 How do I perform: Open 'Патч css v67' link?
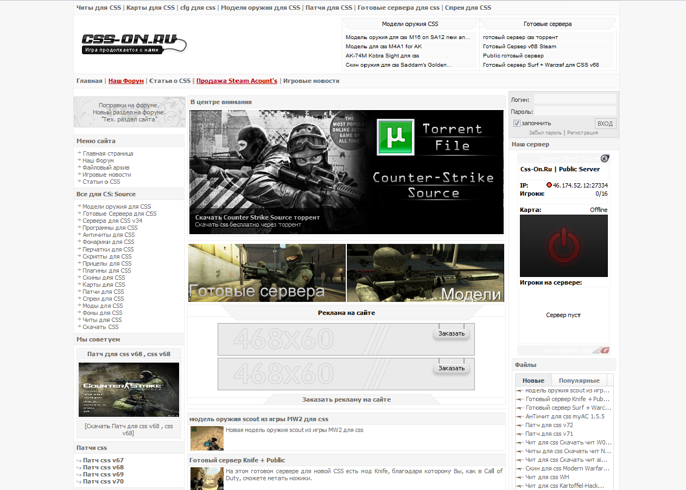tap(103, 460)
